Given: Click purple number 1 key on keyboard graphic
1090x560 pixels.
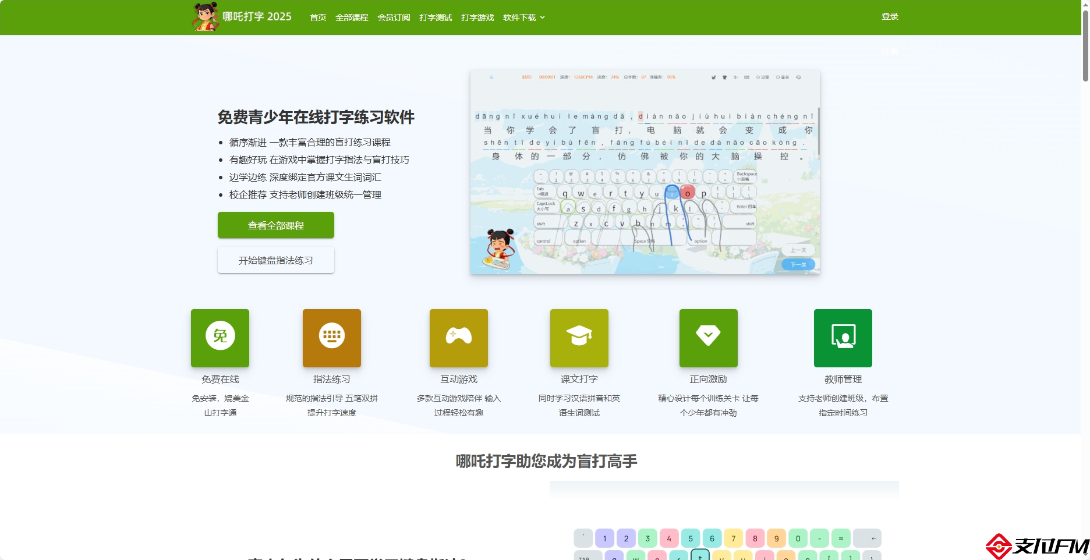Looking at the screenshot, I should (604, 538).
